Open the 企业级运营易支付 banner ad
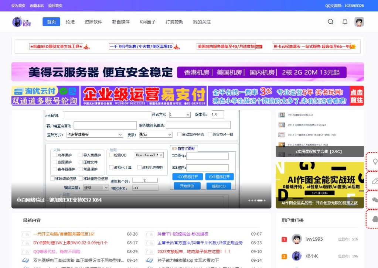 144,96
